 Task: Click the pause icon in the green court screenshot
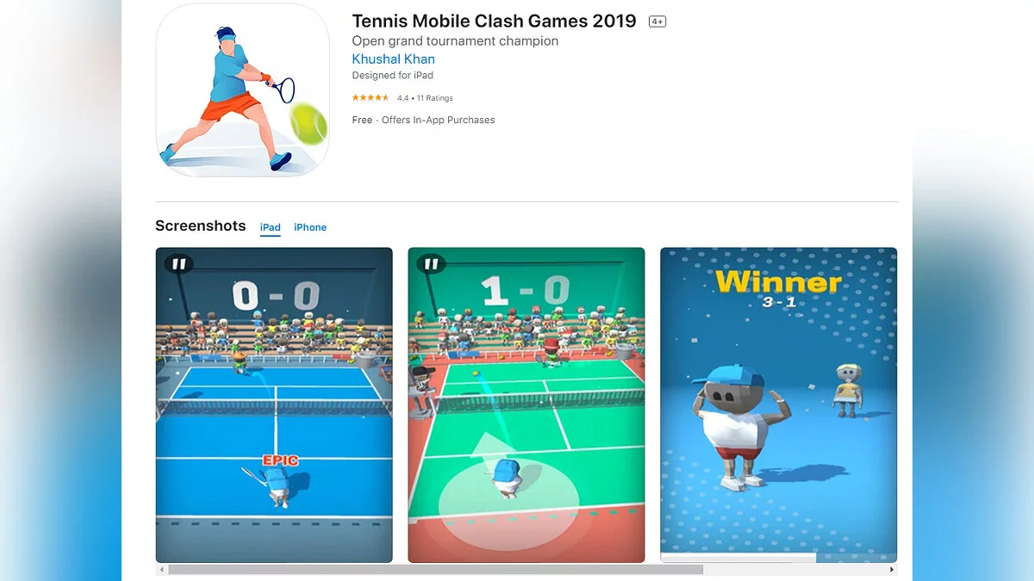tap(431, 264)
